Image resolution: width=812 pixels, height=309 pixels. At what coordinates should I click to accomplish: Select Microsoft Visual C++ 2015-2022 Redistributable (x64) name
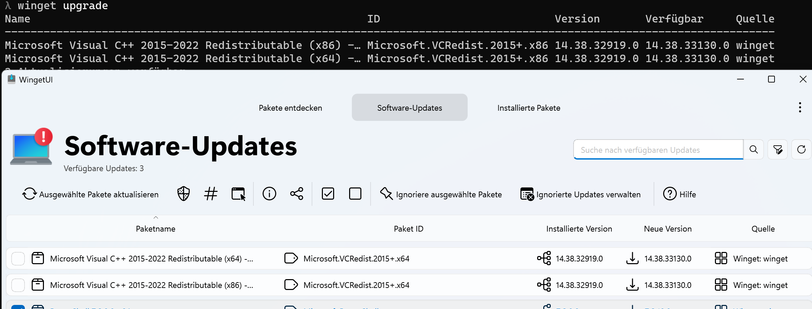tap(151, 258)
